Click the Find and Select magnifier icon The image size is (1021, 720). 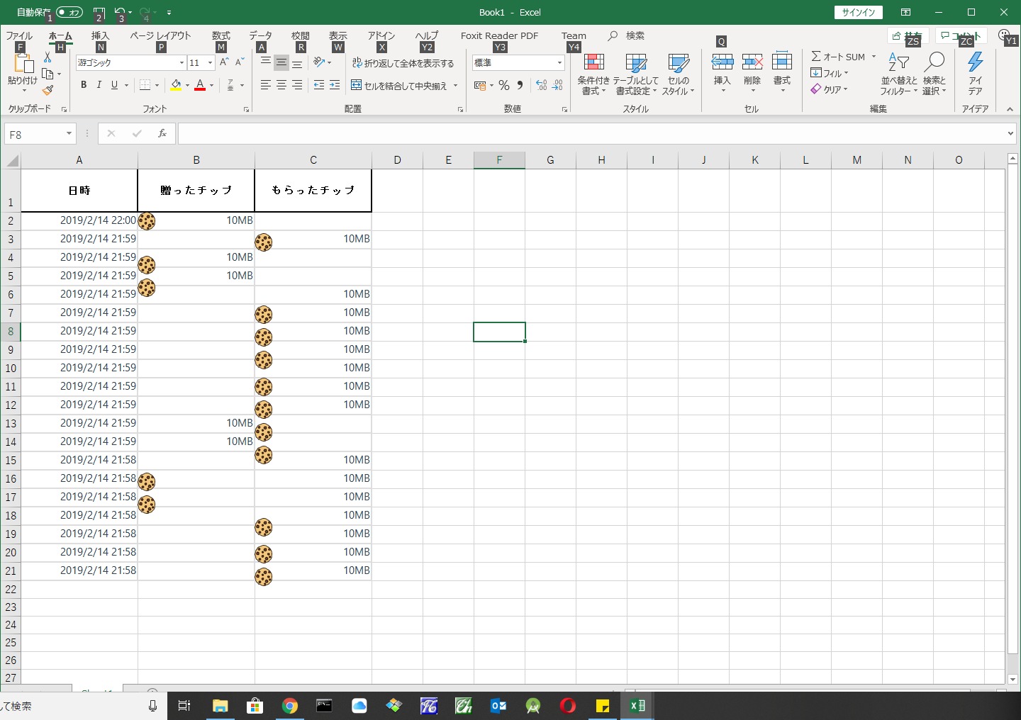click(x=934, y=64)
